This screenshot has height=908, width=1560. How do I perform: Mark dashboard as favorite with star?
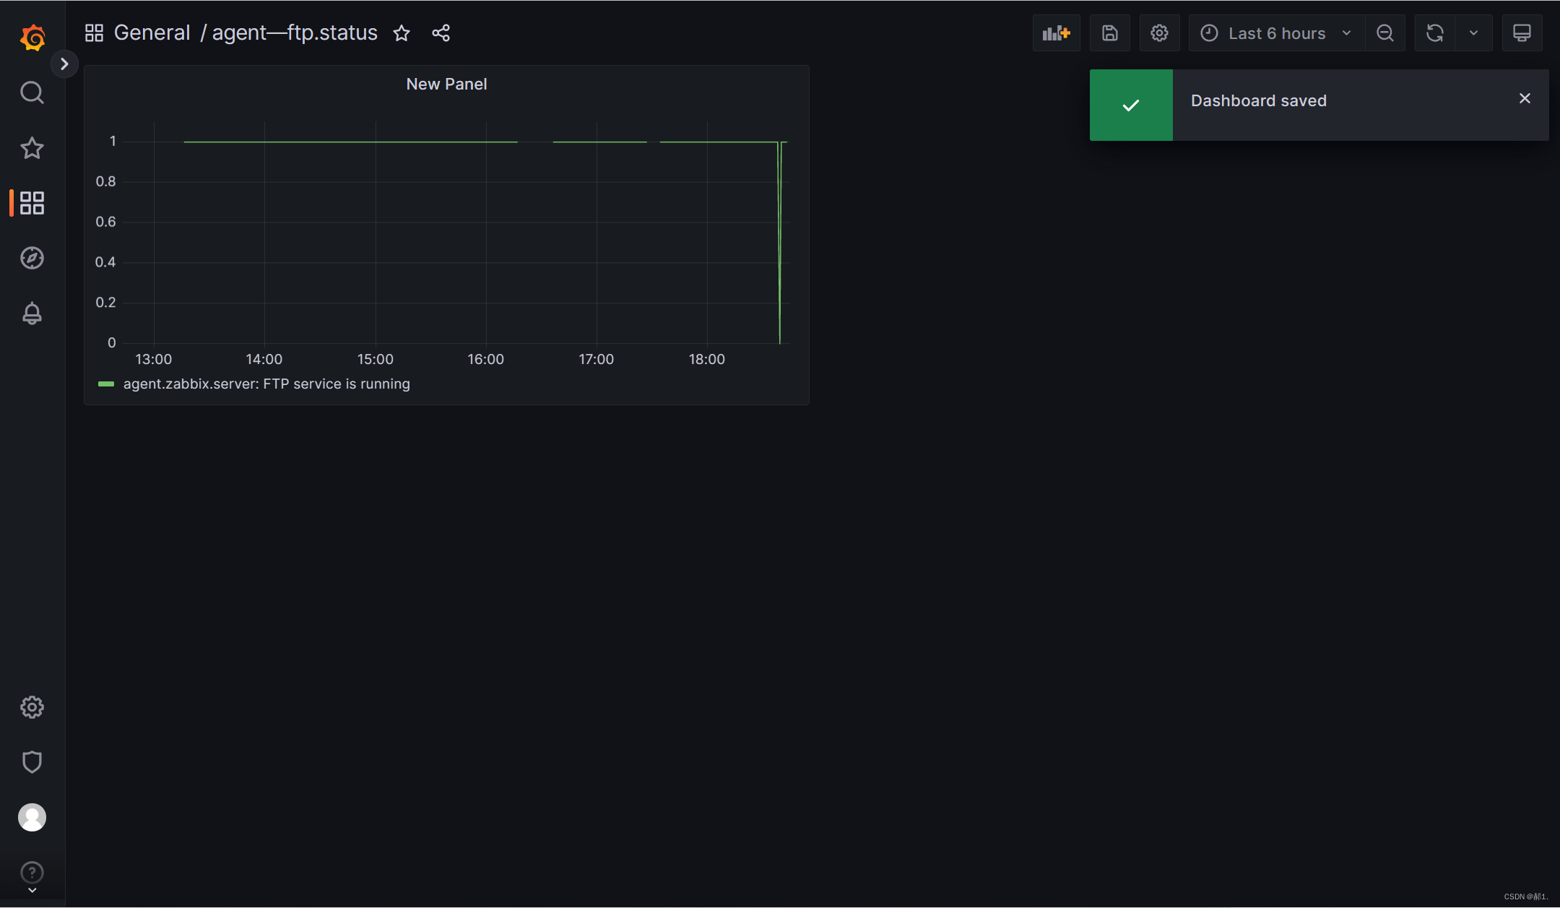point(402,33)
